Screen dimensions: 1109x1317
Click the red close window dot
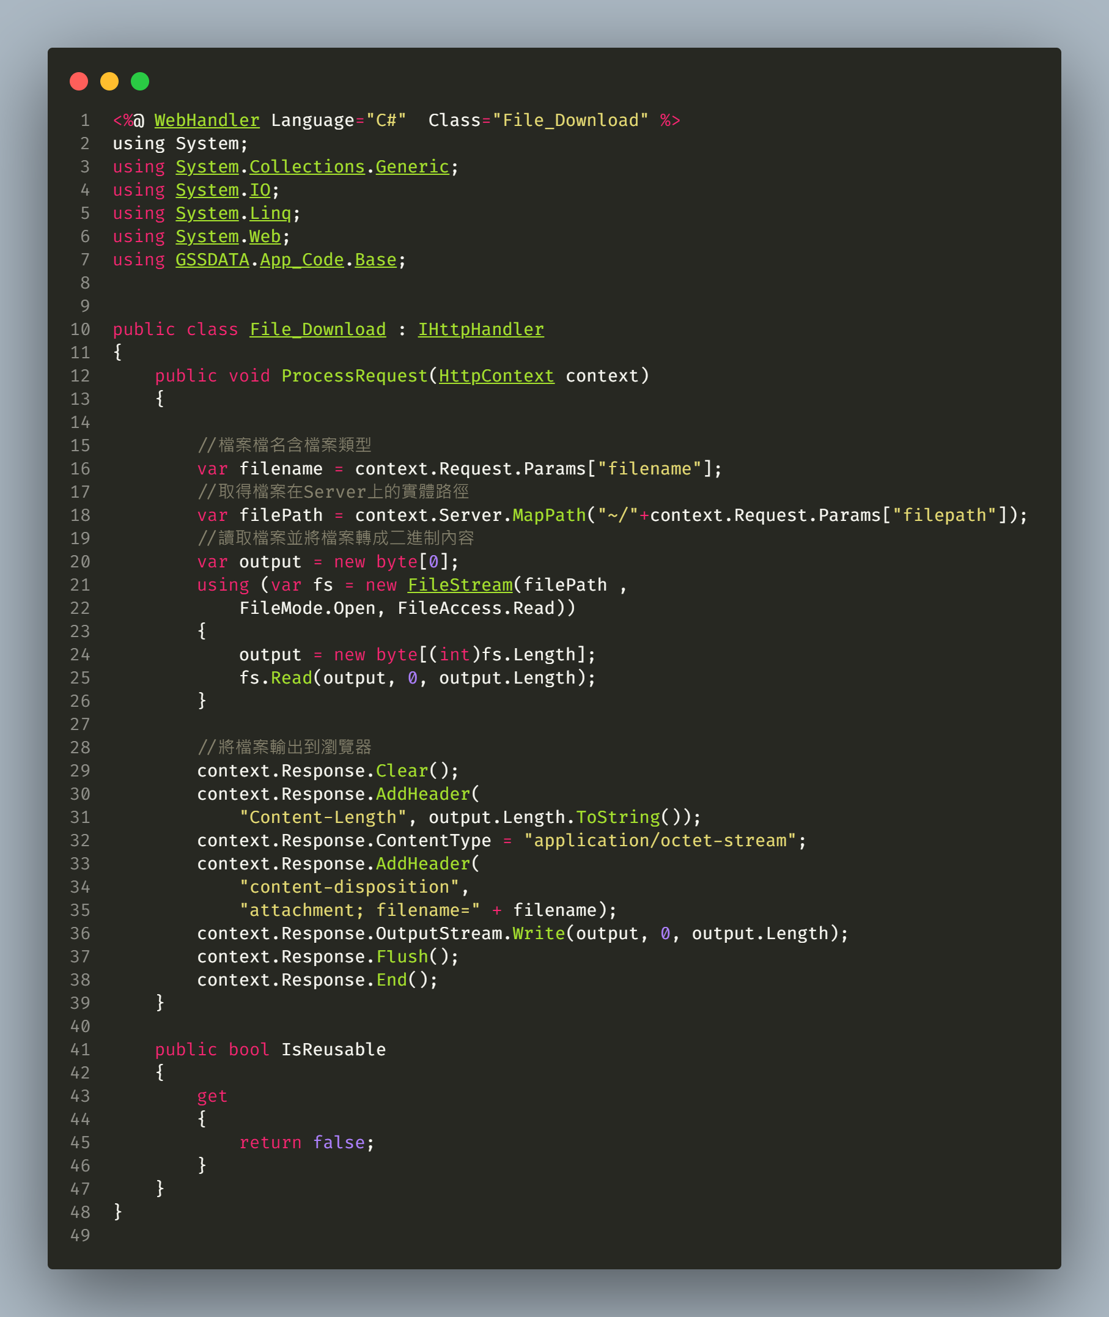coord(79,81)
